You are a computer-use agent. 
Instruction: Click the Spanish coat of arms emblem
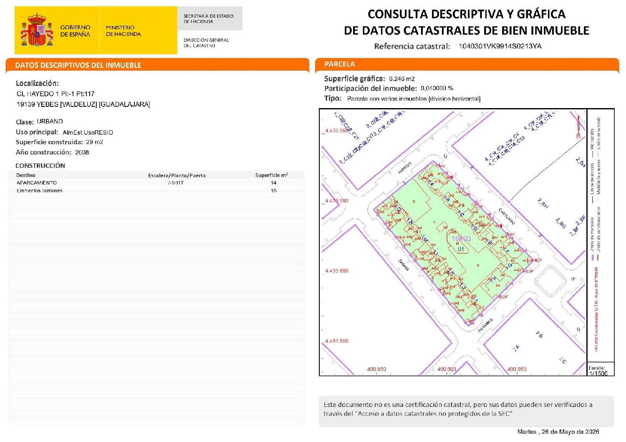pos(38,30)
